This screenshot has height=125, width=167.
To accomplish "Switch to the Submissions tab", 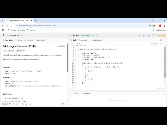I will click(40, 40).
